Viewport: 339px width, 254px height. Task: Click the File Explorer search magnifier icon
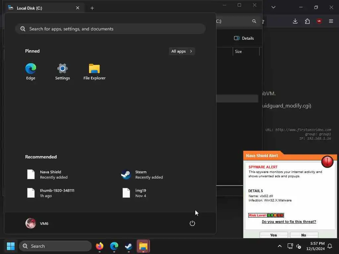254,21
